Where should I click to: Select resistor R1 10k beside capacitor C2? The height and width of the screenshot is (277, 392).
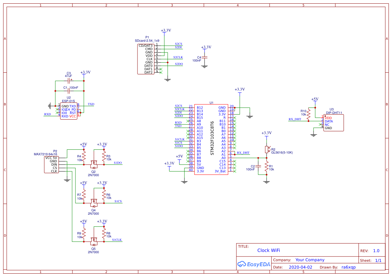(x=267, y=166)
